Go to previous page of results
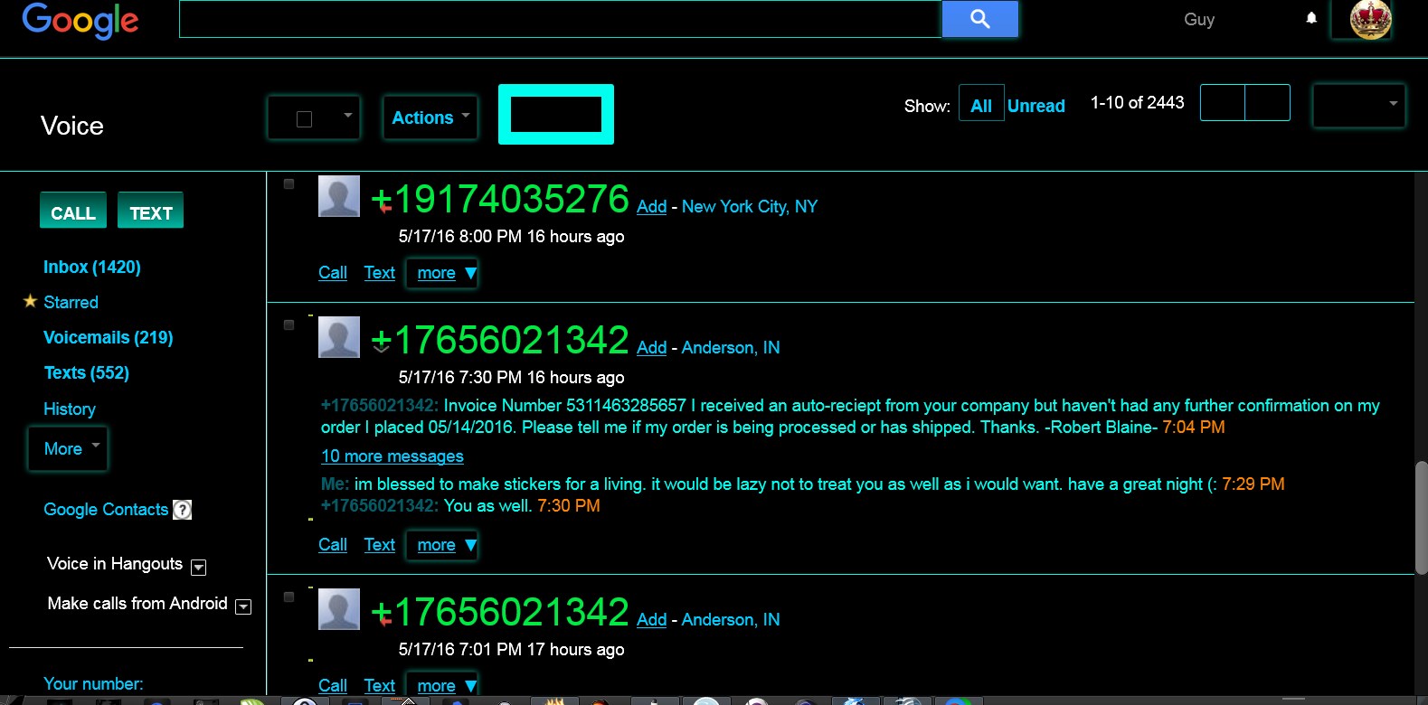The width and height of the screenshot is (1428, 705). [x=1223, y=102]
